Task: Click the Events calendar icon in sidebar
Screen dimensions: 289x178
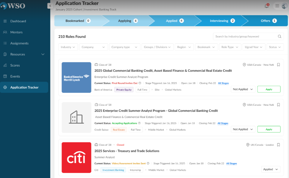Action: pos(5,76)
